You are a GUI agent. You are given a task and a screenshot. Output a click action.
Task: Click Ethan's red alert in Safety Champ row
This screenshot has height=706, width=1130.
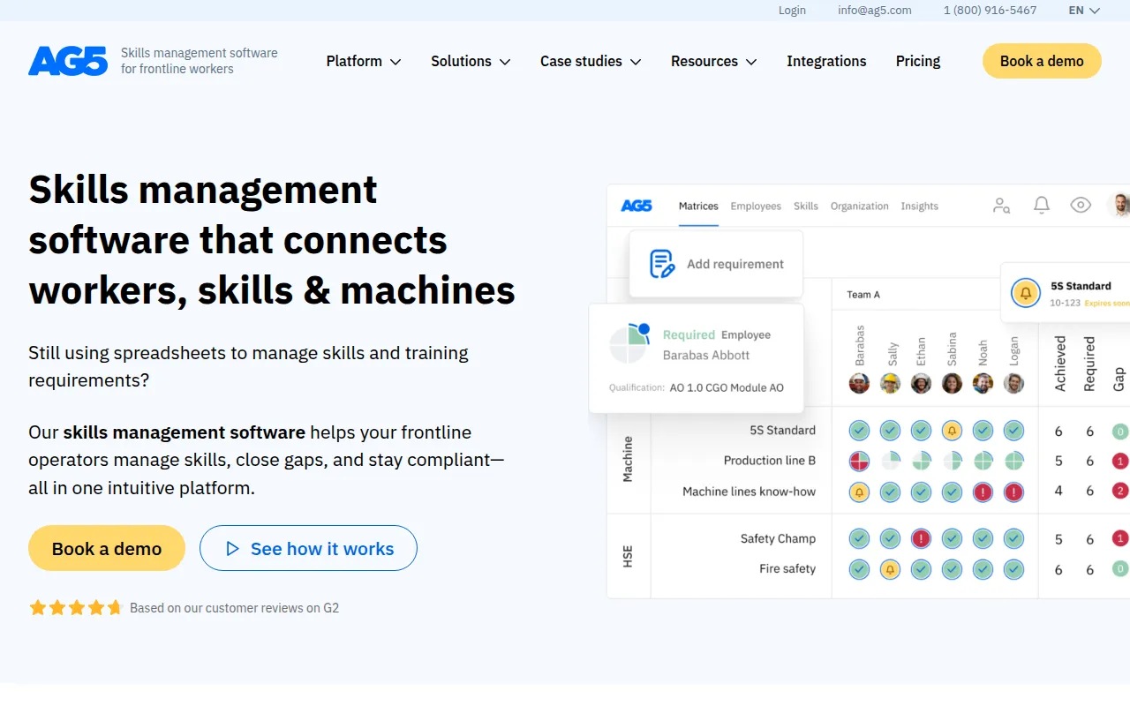point(922,538)
